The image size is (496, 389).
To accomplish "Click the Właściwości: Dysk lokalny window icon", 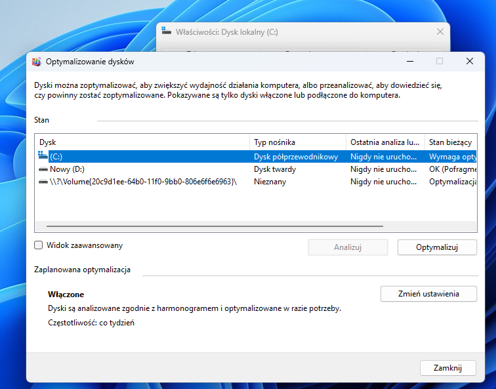I will [167, 31].
